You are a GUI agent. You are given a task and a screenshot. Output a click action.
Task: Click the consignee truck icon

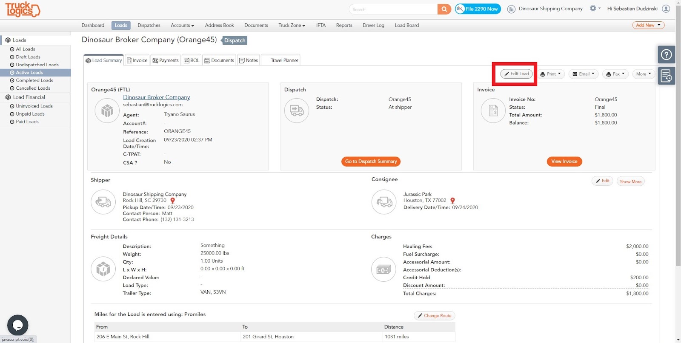point(384,202)
